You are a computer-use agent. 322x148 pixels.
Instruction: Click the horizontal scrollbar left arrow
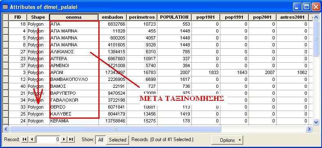pos(6,129)
